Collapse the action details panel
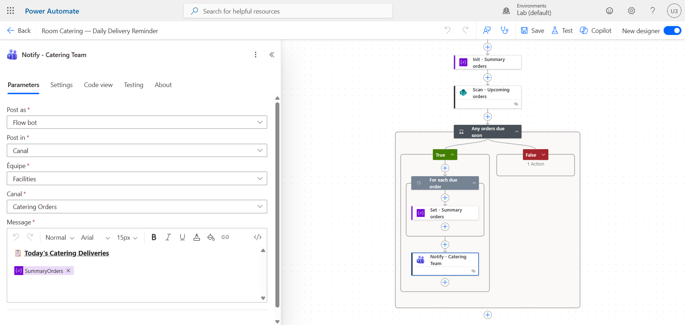Screen dimensions: 685x325 click(272, 55)
